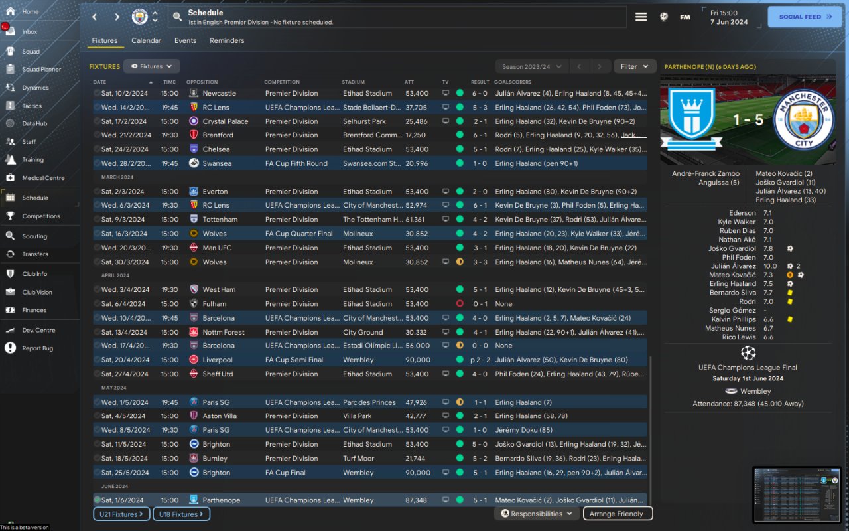Open Competitions from the sidebar
The image size is (849, 531).
pos(41,216)
